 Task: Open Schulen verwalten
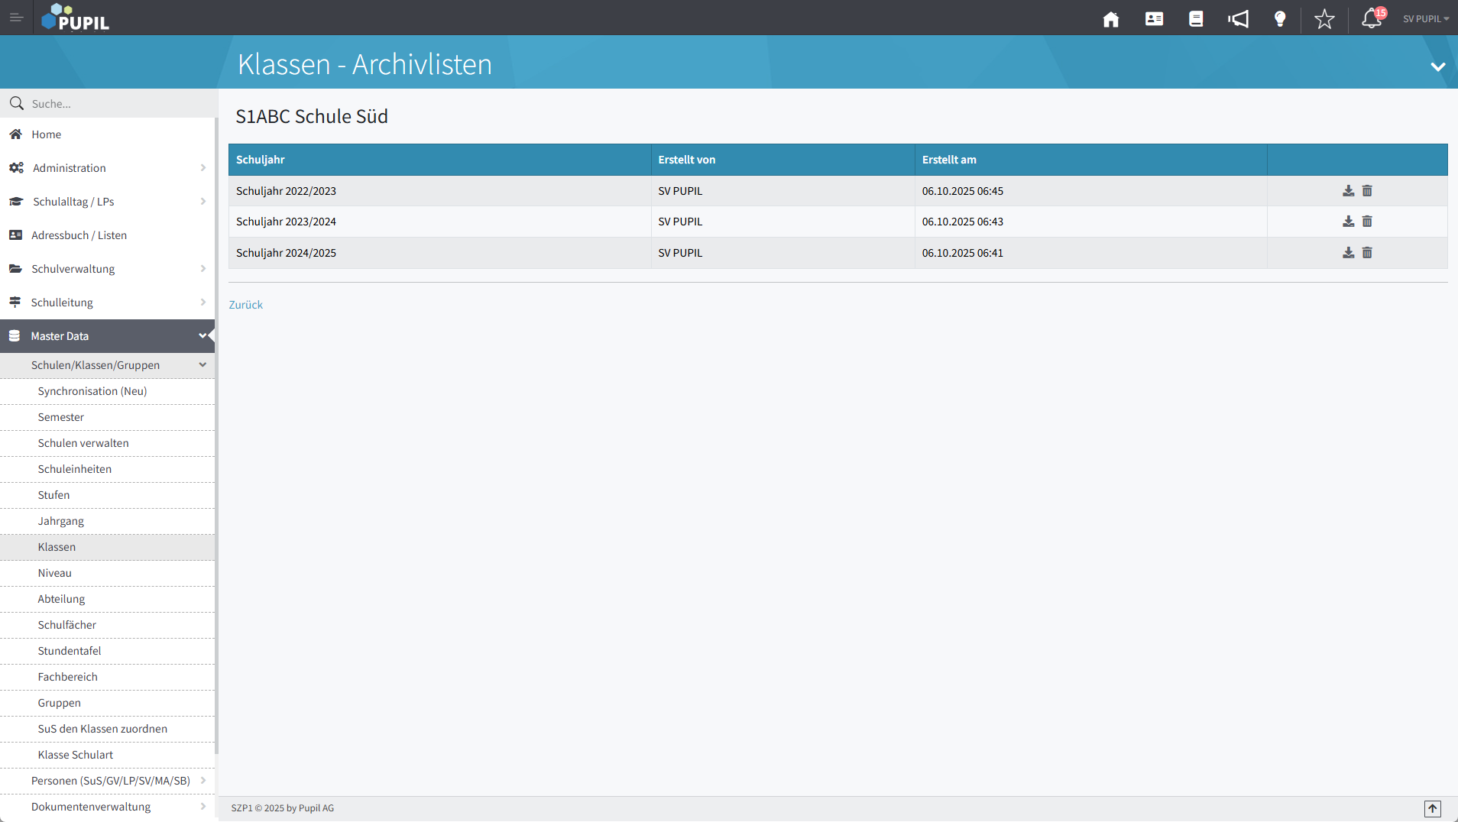click(108, 443)
